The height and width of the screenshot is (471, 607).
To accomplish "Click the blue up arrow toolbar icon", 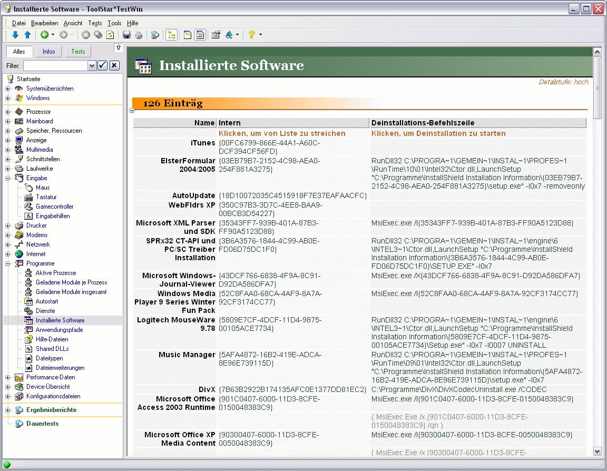I will pyautogui.click(x=27, y=35).
